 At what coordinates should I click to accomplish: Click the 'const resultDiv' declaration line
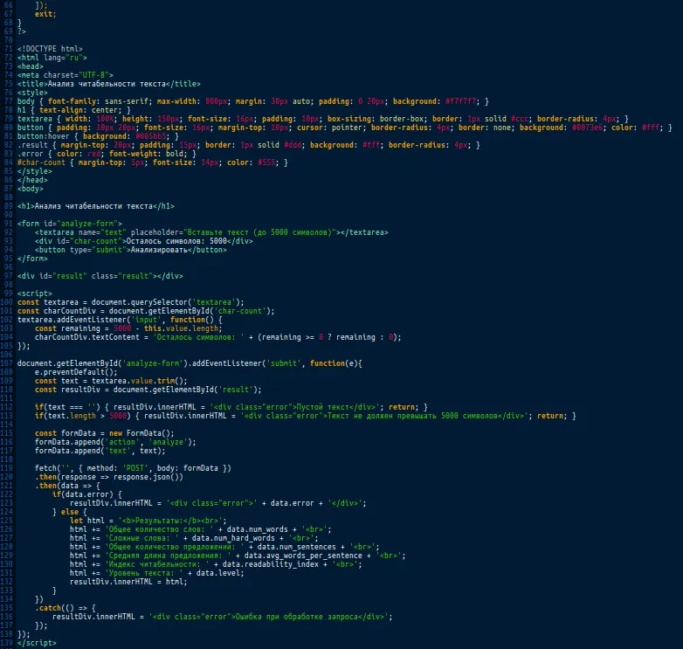coord(148,390)
